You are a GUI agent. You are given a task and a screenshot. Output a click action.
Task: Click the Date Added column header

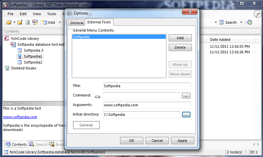coord(231,39)
